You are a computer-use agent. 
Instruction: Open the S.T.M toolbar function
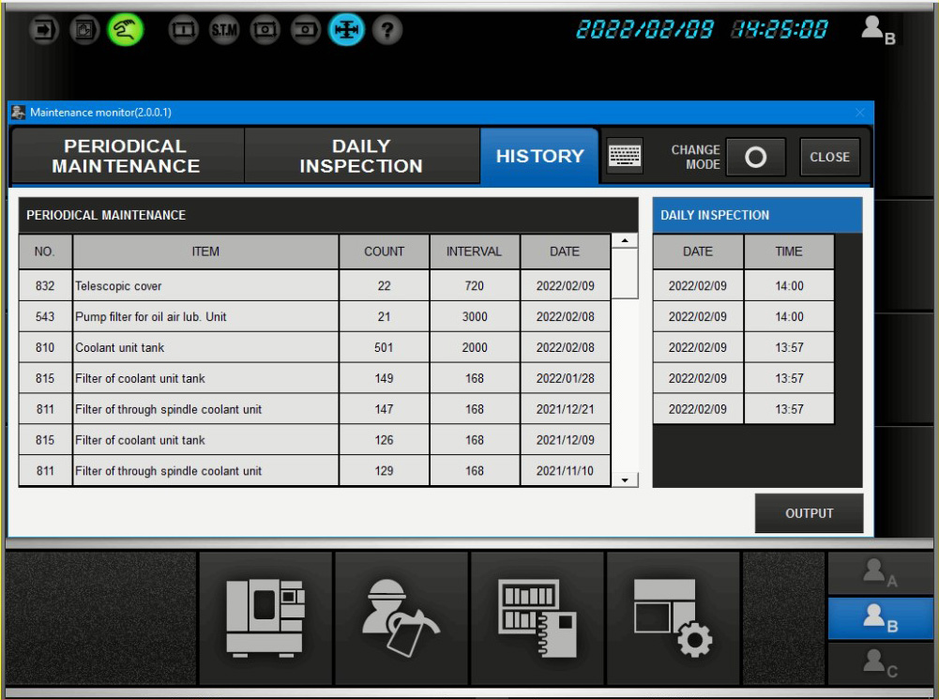click(x=224, y=29)
